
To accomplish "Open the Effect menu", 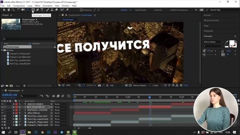I will pyautogui.click(x=37, y=6).
